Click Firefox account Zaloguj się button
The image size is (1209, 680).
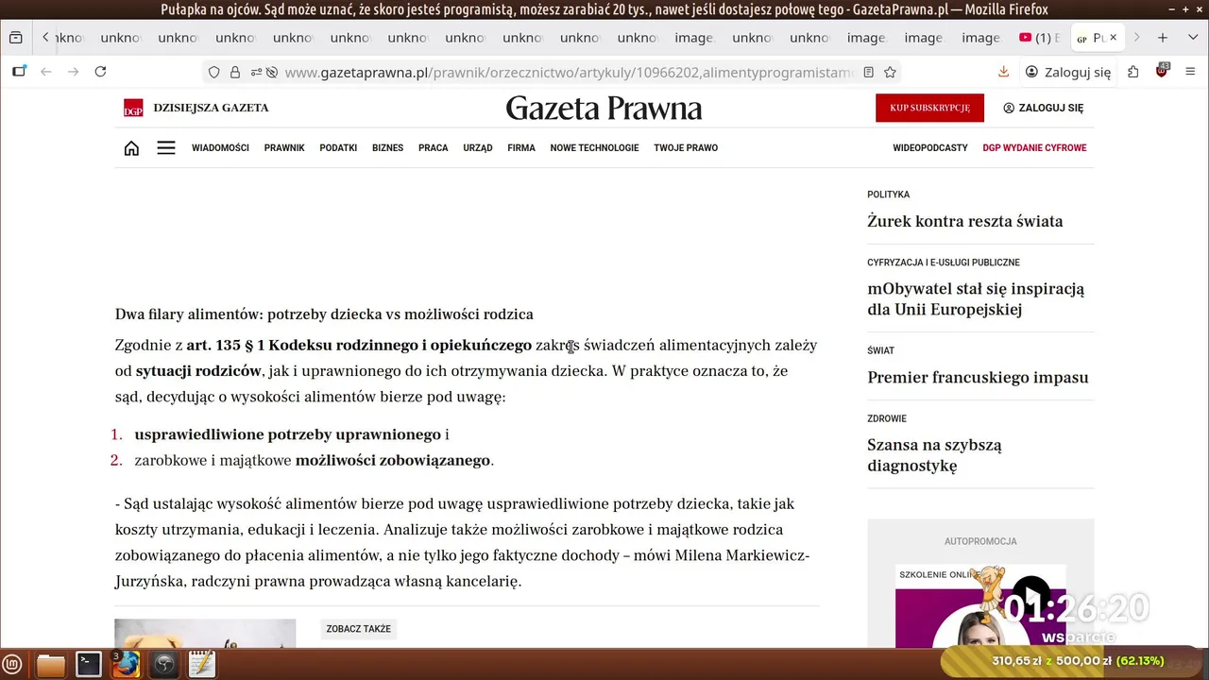tap(1068, 72)
